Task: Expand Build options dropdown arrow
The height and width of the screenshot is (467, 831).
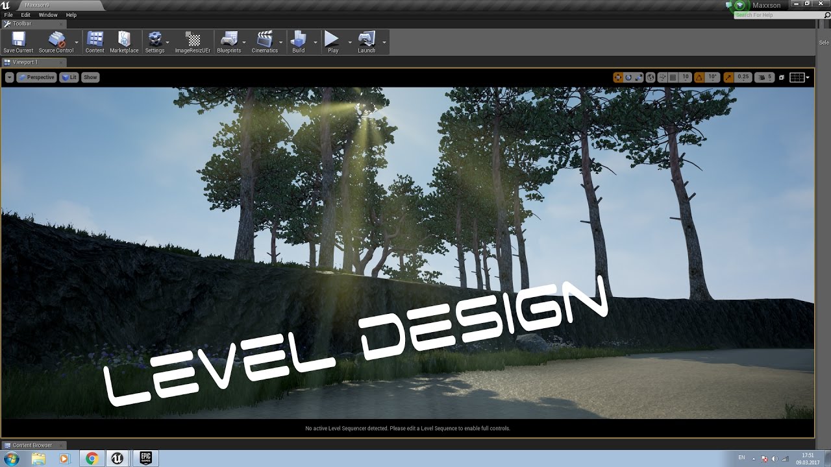Action: [316, 43]
